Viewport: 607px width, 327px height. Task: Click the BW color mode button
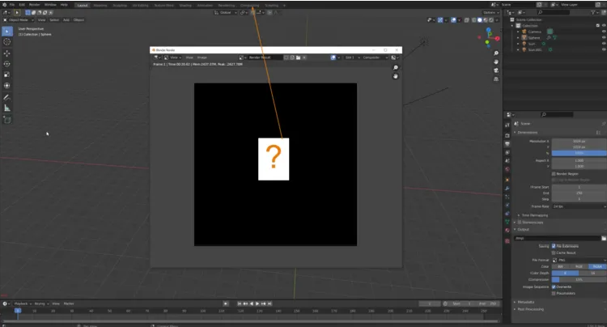(x=560, y=265)
